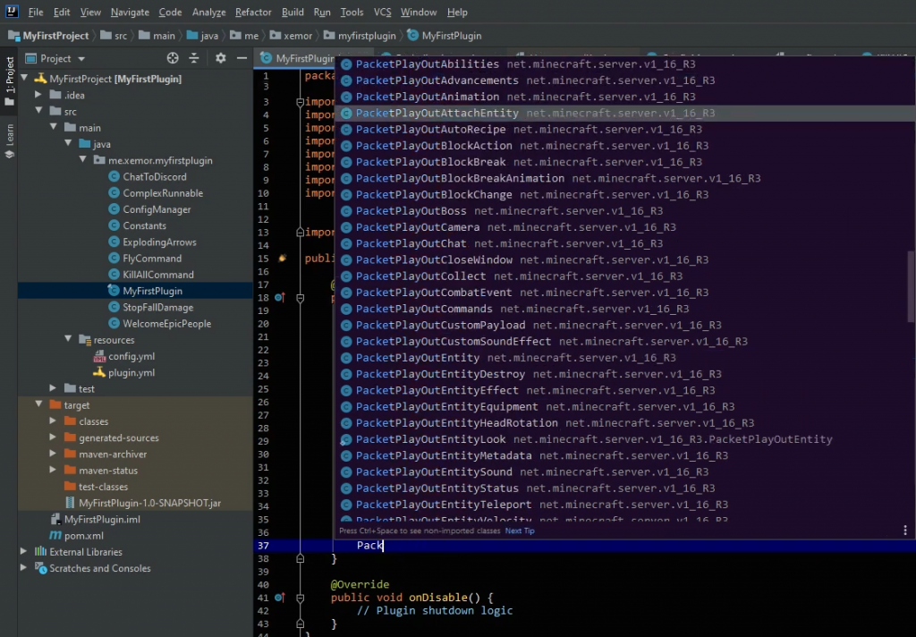Click the Collapse All icon in Project panel
This screenshot has height=637, width=916.
tap(195, 58)
